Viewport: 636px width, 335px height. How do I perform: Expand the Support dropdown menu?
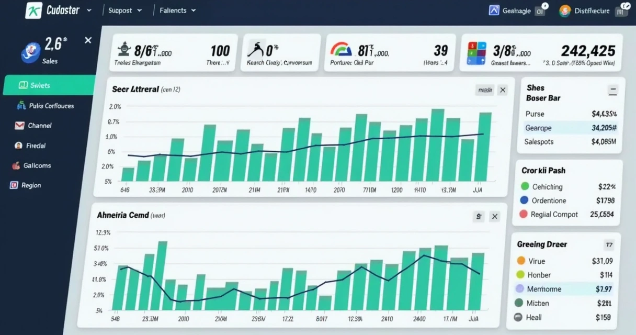(x=139, y=10)
